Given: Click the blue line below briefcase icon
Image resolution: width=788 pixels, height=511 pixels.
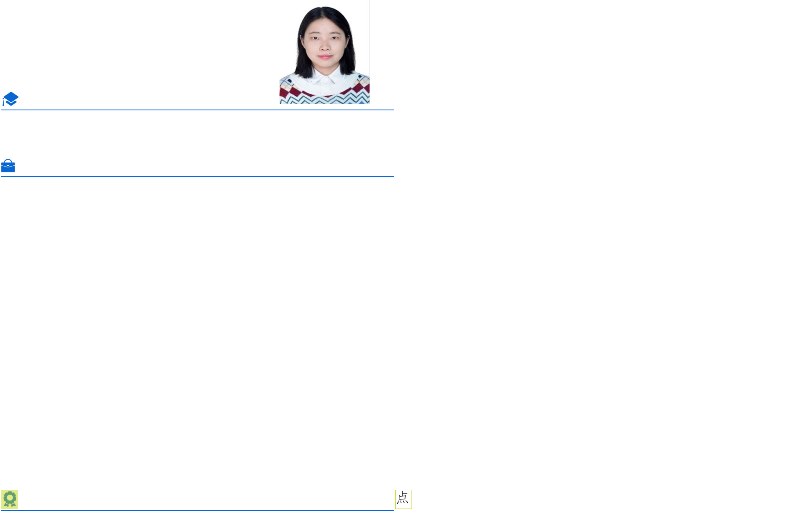Looking at the screenshot, I should [197, 177].
